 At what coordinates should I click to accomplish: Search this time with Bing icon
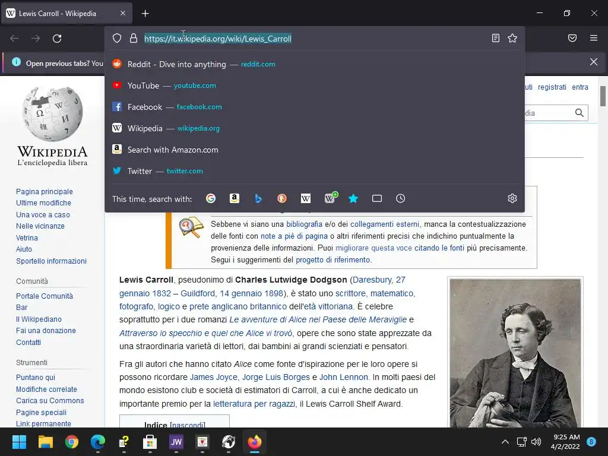pos(258,198)
